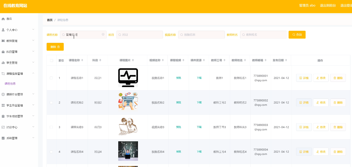Click the yellow 删除 batch button

click(x=55, y=47)
